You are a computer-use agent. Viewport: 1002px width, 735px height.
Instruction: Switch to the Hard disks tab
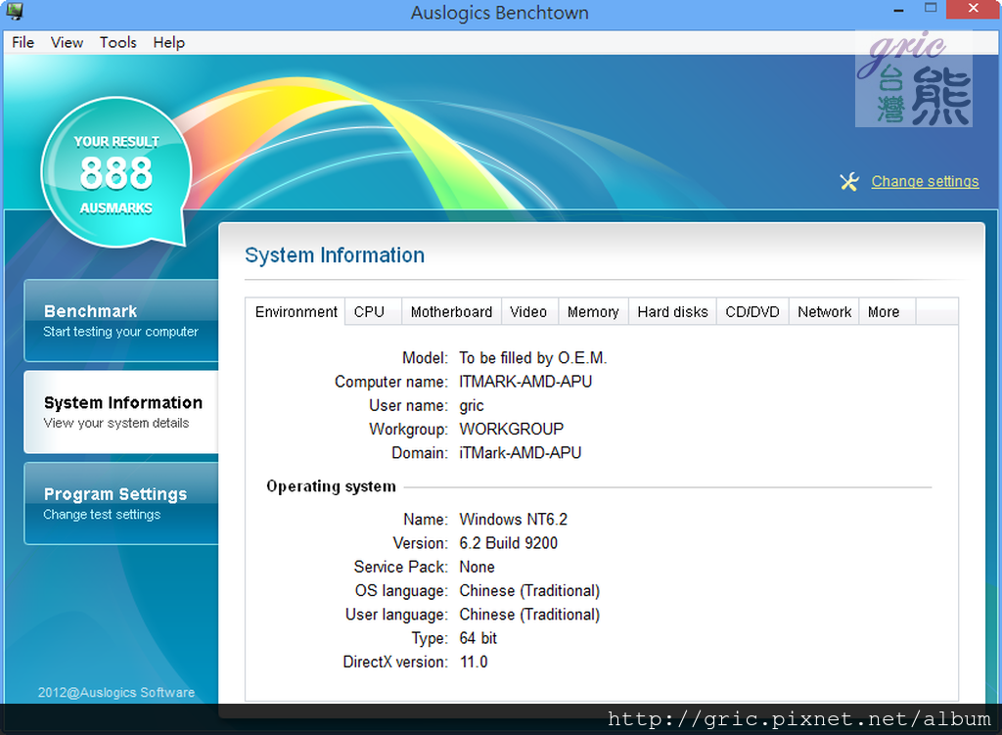point(672,311)
